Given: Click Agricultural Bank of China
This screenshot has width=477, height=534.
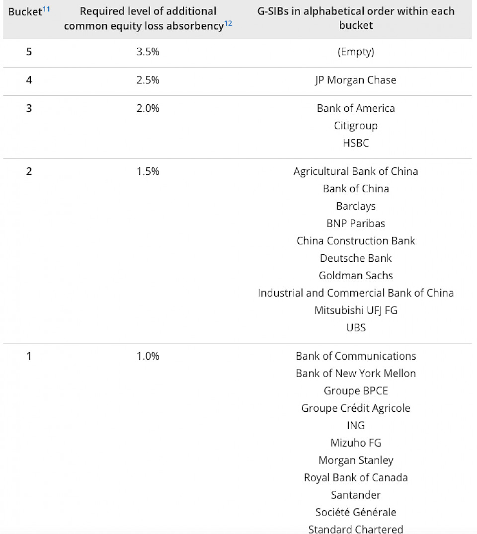Looking at the screenshot, I should [356, 171].
